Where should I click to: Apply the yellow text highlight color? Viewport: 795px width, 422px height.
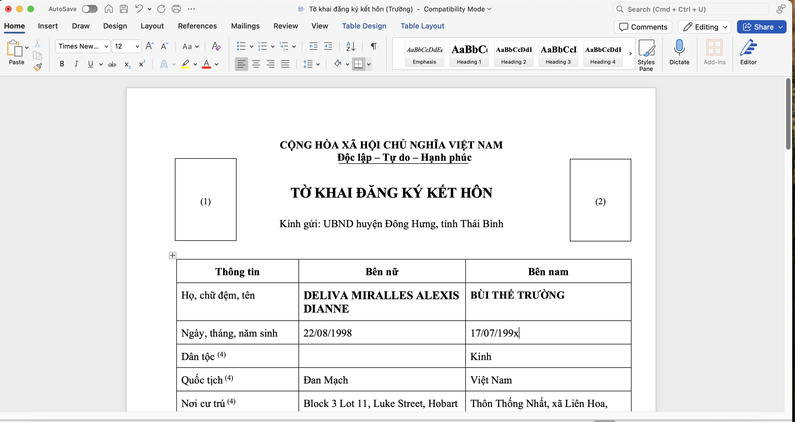coord(185,64)
